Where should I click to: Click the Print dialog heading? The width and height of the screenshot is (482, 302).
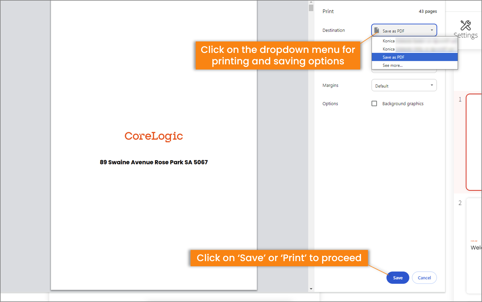click(x=328, y=11)
